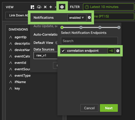Image resolution: width=135 pixels, height=120 pixels.
Task: Click the +6 badge on correlation endpoint
Action: click(x=111, y=51)
